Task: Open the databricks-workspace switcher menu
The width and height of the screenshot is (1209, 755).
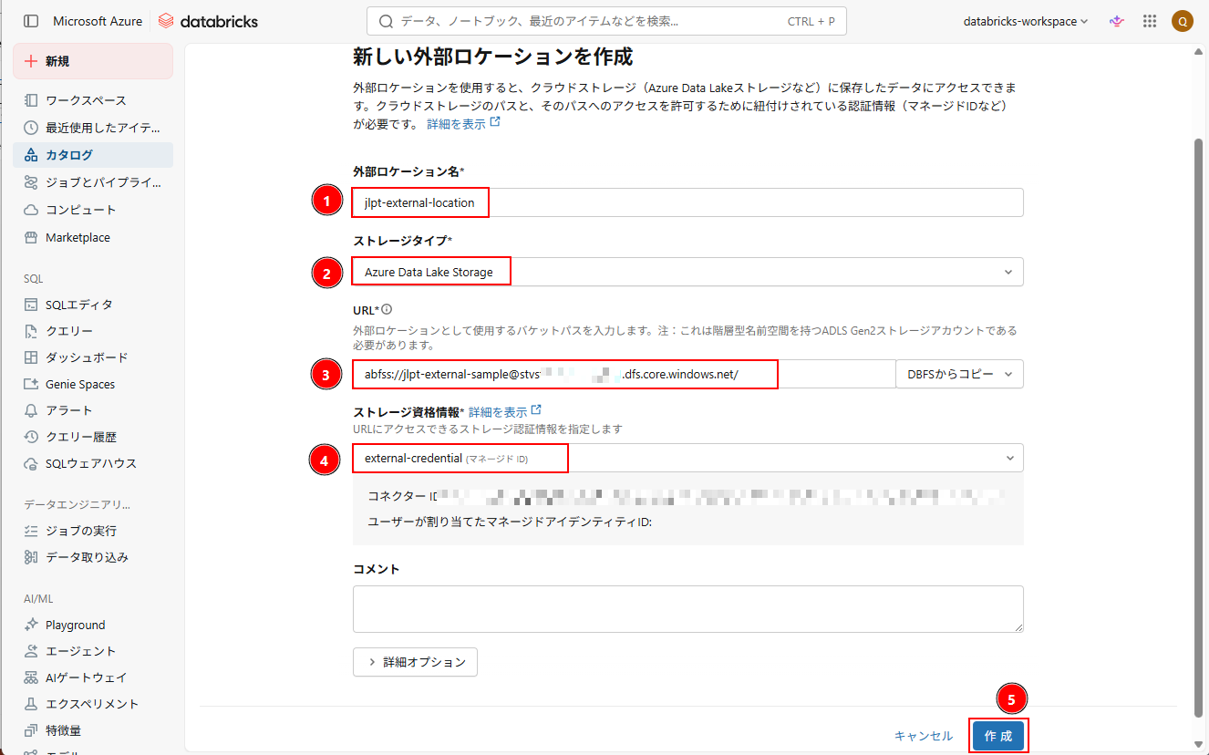Action: 1026,21
